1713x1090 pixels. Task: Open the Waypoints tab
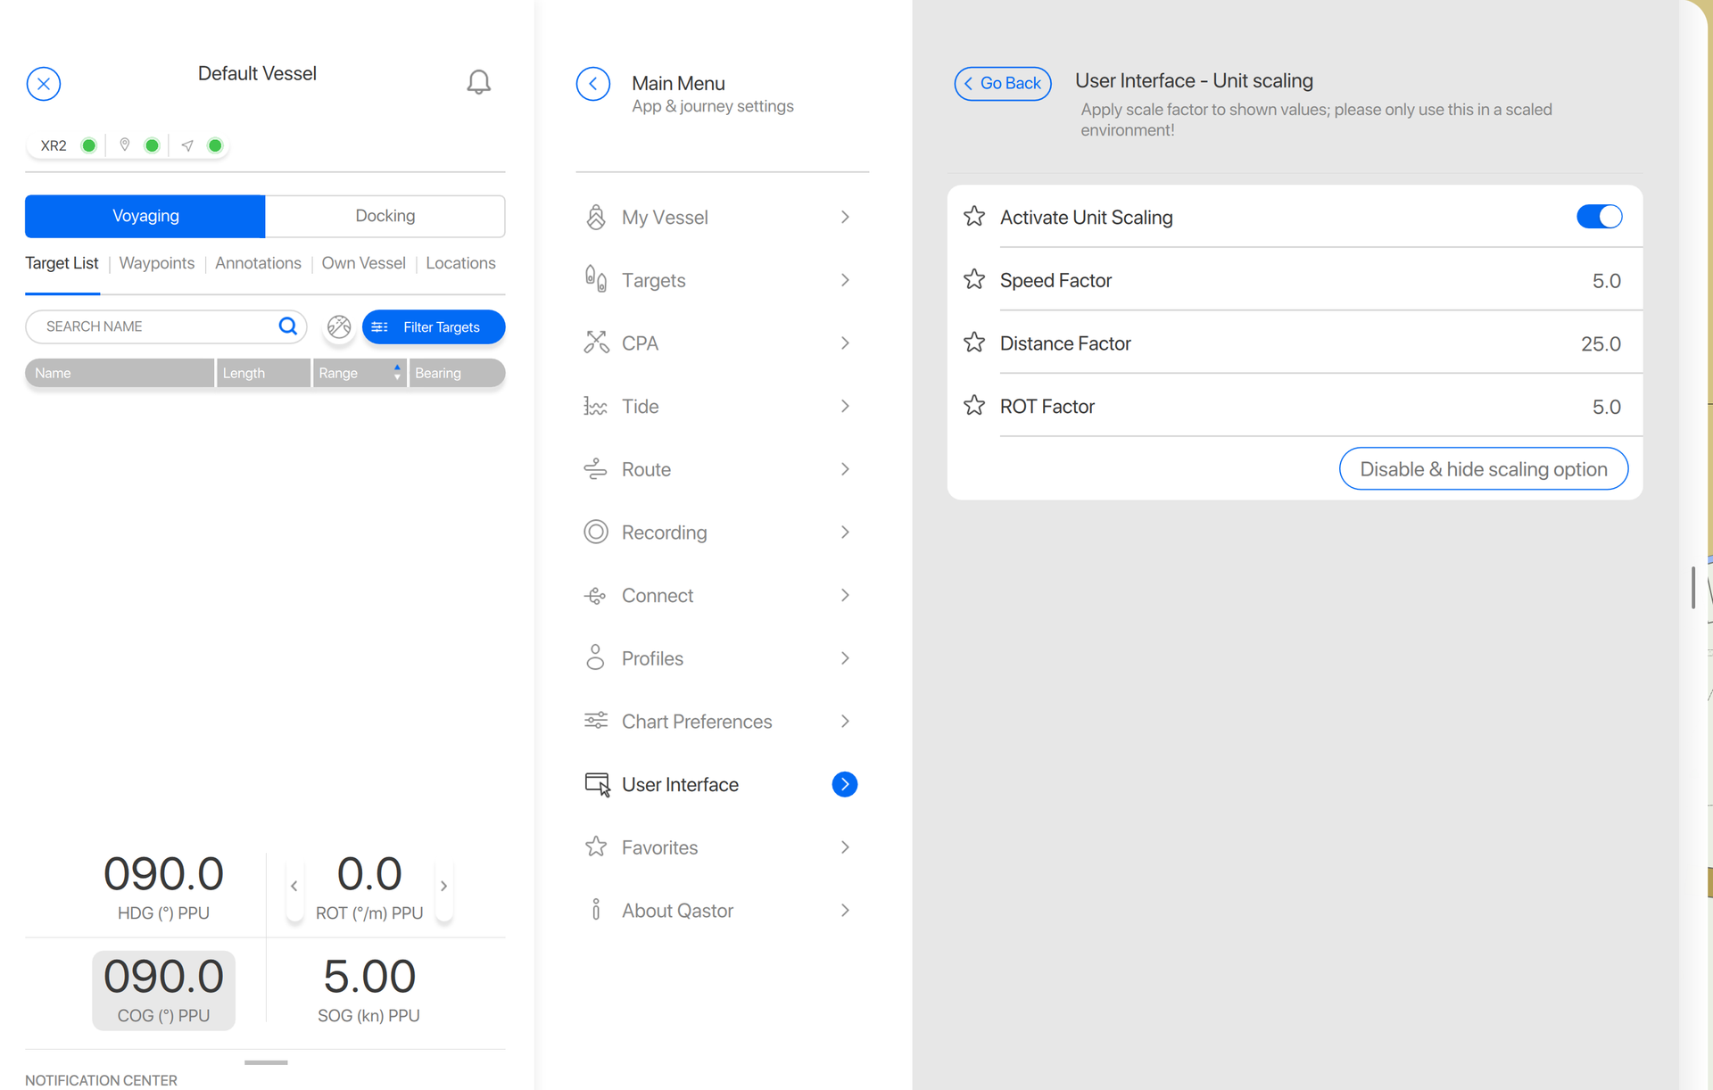[x=156, y=263]
